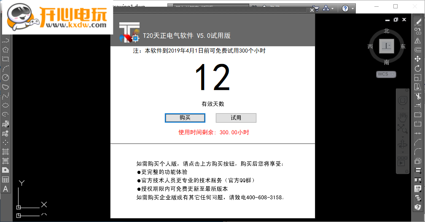This screenshot has width=425, height=222.
Task: Click the Trim scissors tool
Action: [x=418, y=96]
